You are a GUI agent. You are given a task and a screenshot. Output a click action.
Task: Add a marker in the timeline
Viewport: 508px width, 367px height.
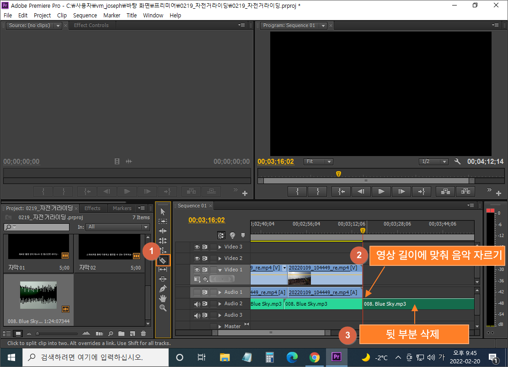(243, 235)
